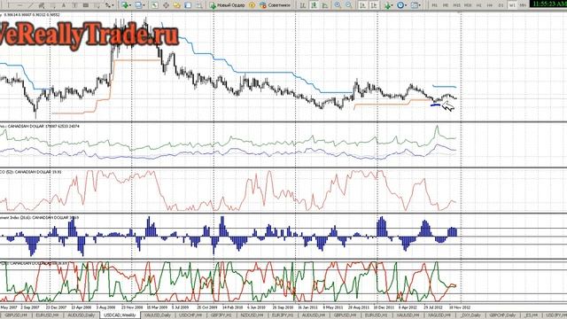This screenshot has width=567, height=319.
Task: Open the AUDUSD,Daily chart tab
Action: click(x=81, y=315)
